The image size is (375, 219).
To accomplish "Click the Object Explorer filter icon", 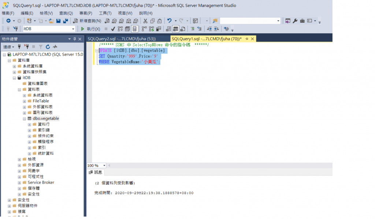I will pos(41,47).
